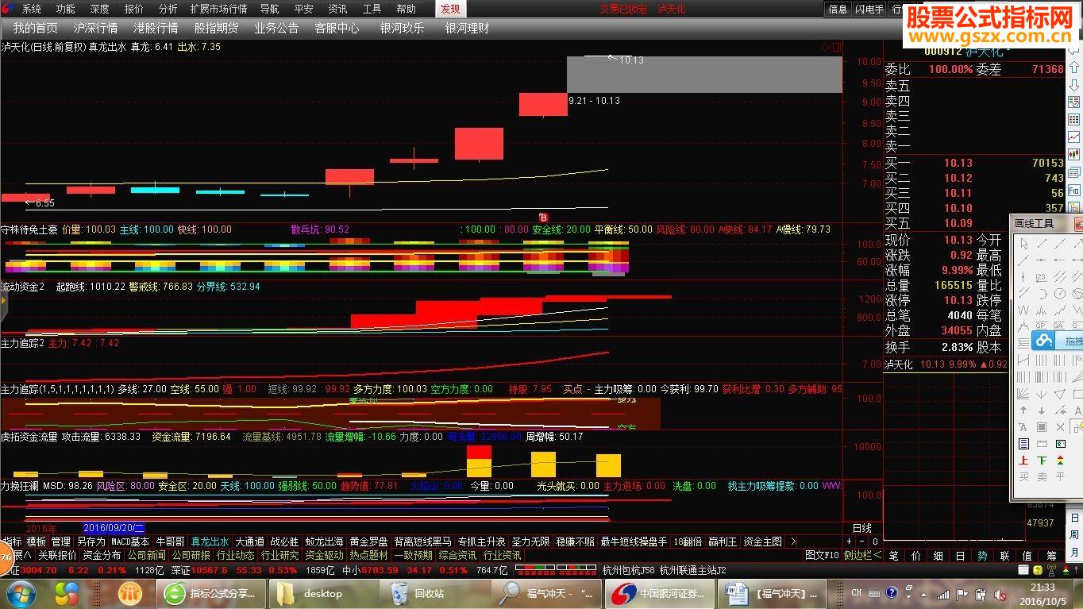This screenshot has height=609, width=1083.
Task: Click the candlestick chart sidebar icon
Action: pyautogui.click(x=1074, y=155)
